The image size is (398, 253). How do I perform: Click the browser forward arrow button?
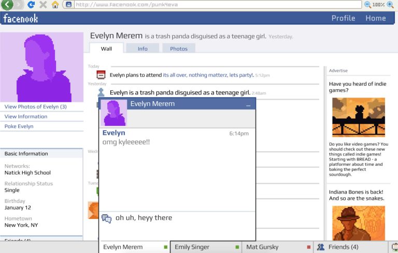pos(19,5)
